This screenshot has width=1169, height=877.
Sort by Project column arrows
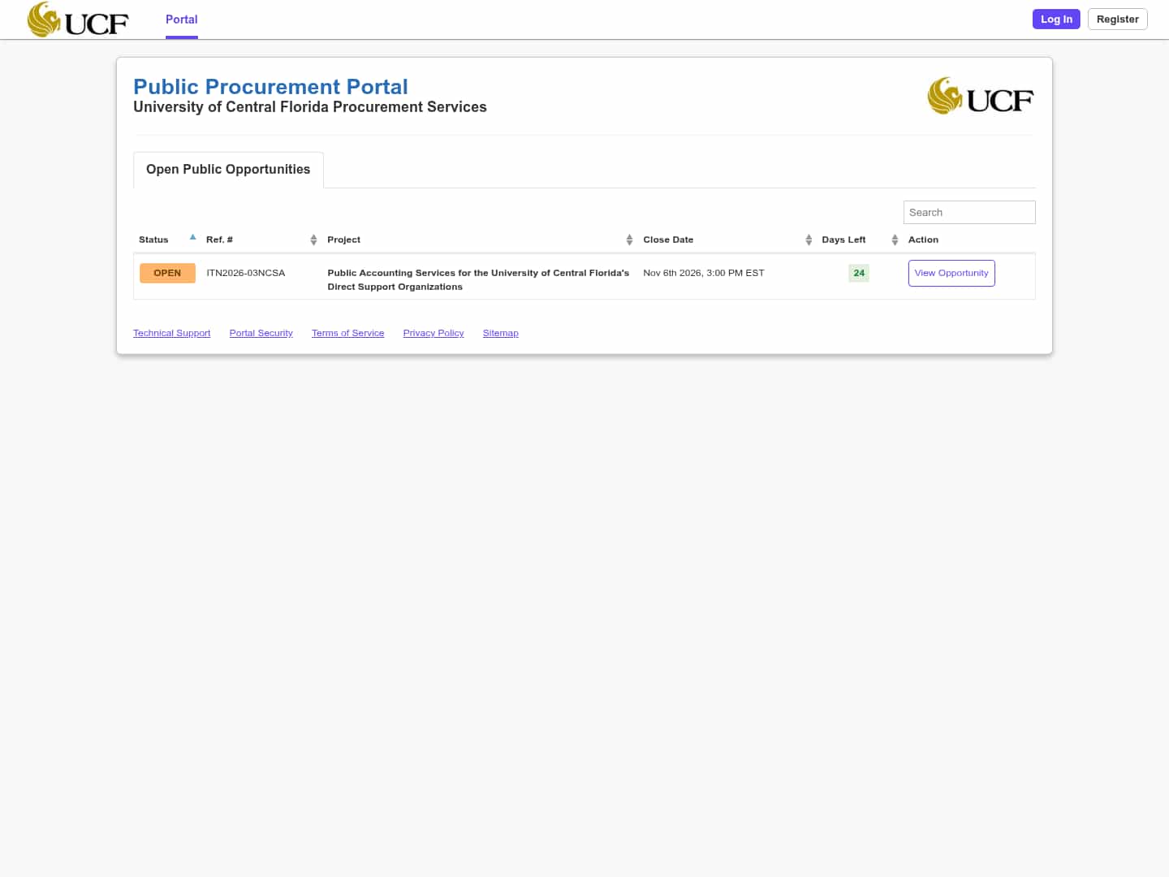(x=629, y=240)
